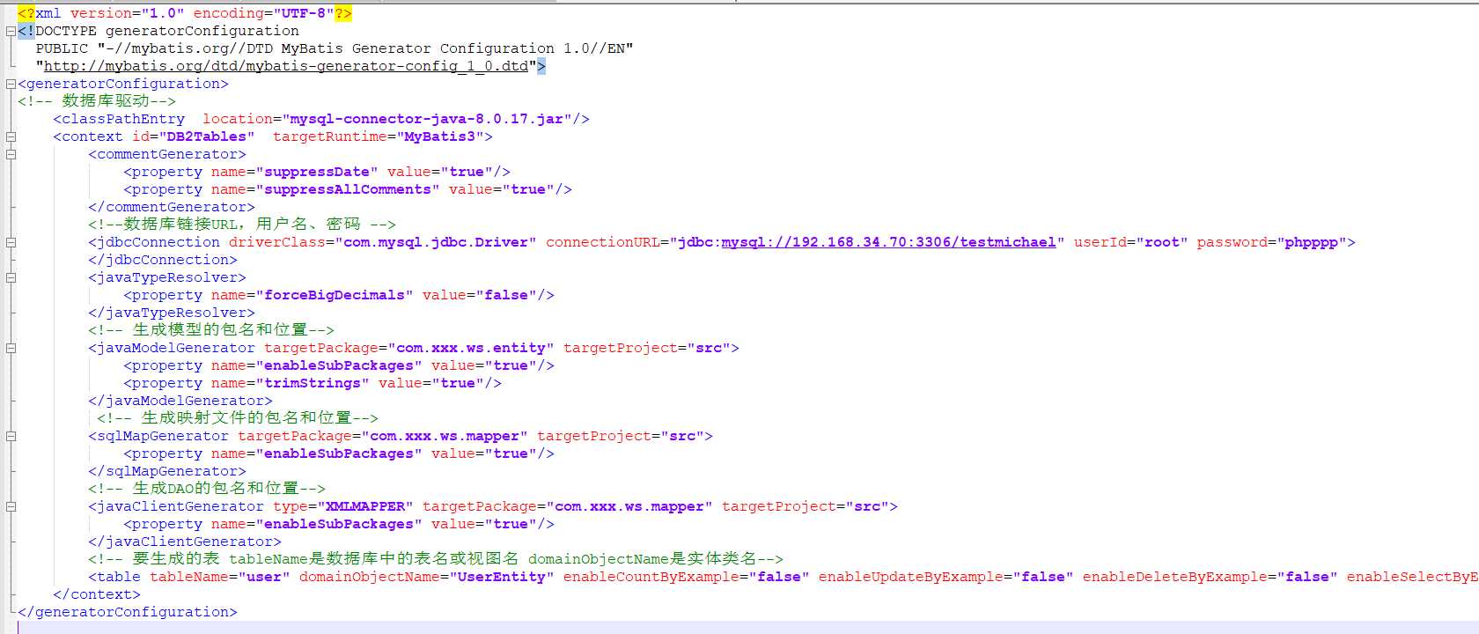The image size is (1479, 634).
Task: Collapse the context DB2Tables fold marker
Action: click(x=11, y=136)
